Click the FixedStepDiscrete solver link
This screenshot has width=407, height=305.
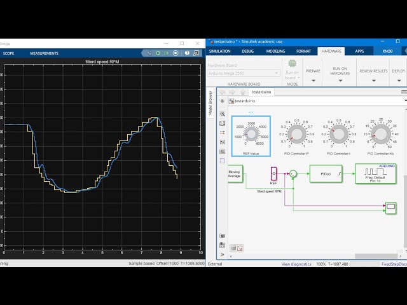394,264
